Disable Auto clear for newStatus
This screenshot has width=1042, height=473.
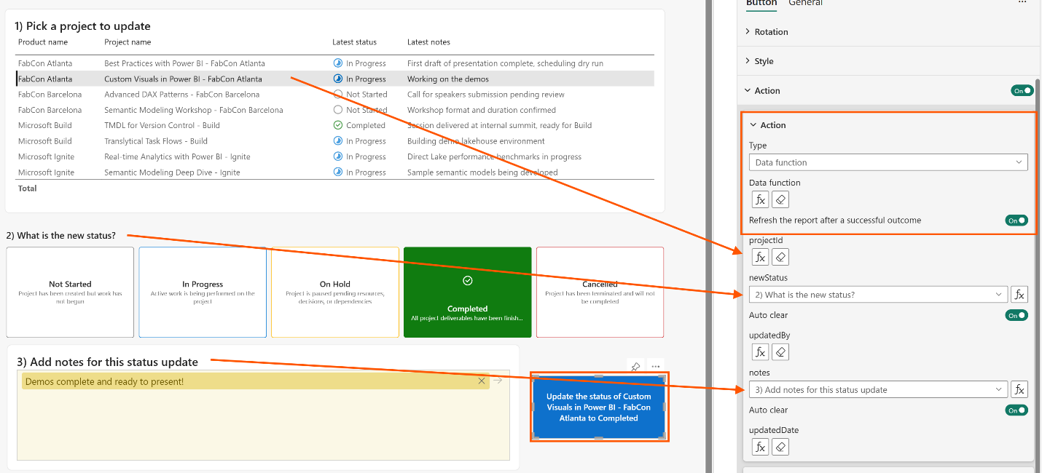pyautogui.click(x=1017, y=315)
